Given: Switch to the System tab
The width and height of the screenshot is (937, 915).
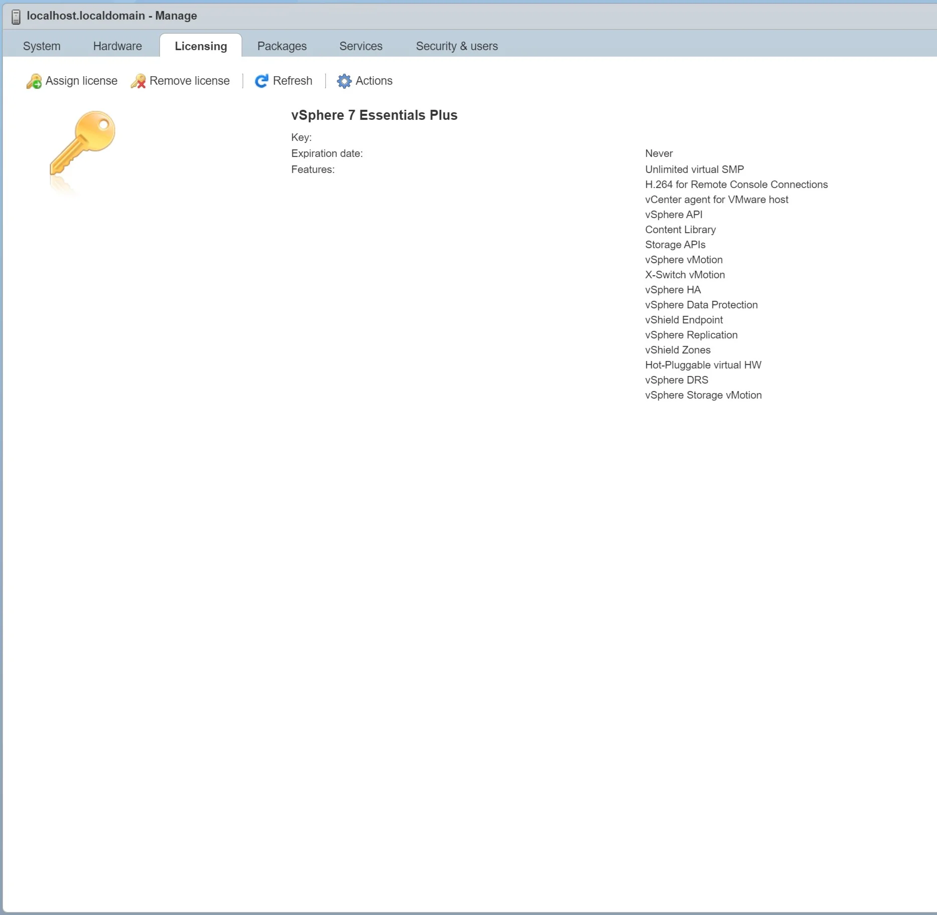Looking at the screenshot, I should pos(42,46).
